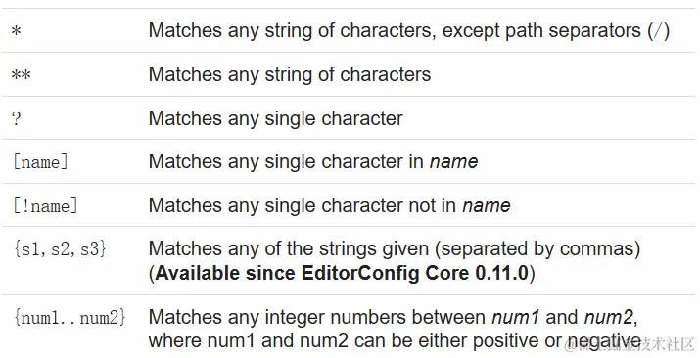
Task: Select the [!name] pattern cell
Action: tap(46, 205)
